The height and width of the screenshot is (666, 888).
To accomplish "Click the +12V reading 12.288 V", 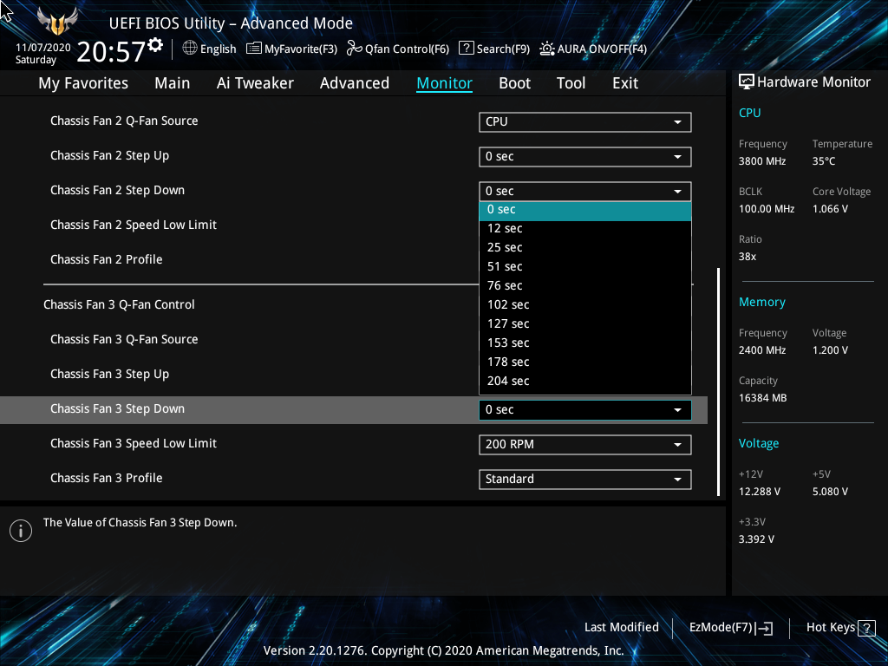I will pos(760,492).
